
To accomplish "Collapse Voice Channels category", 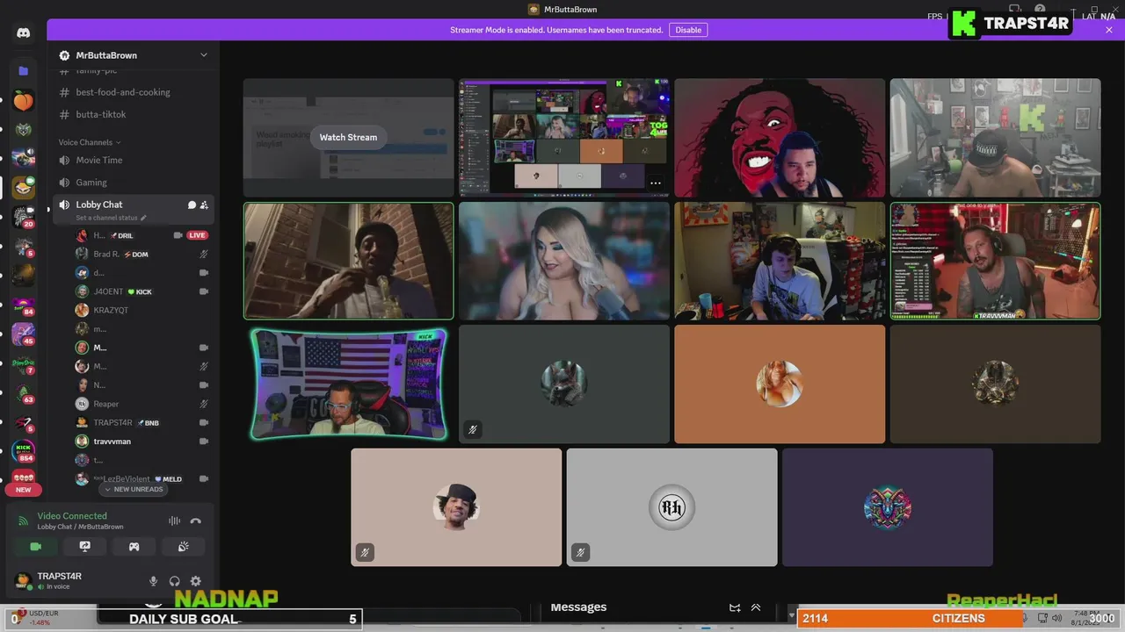I will (x=90, y=142).
